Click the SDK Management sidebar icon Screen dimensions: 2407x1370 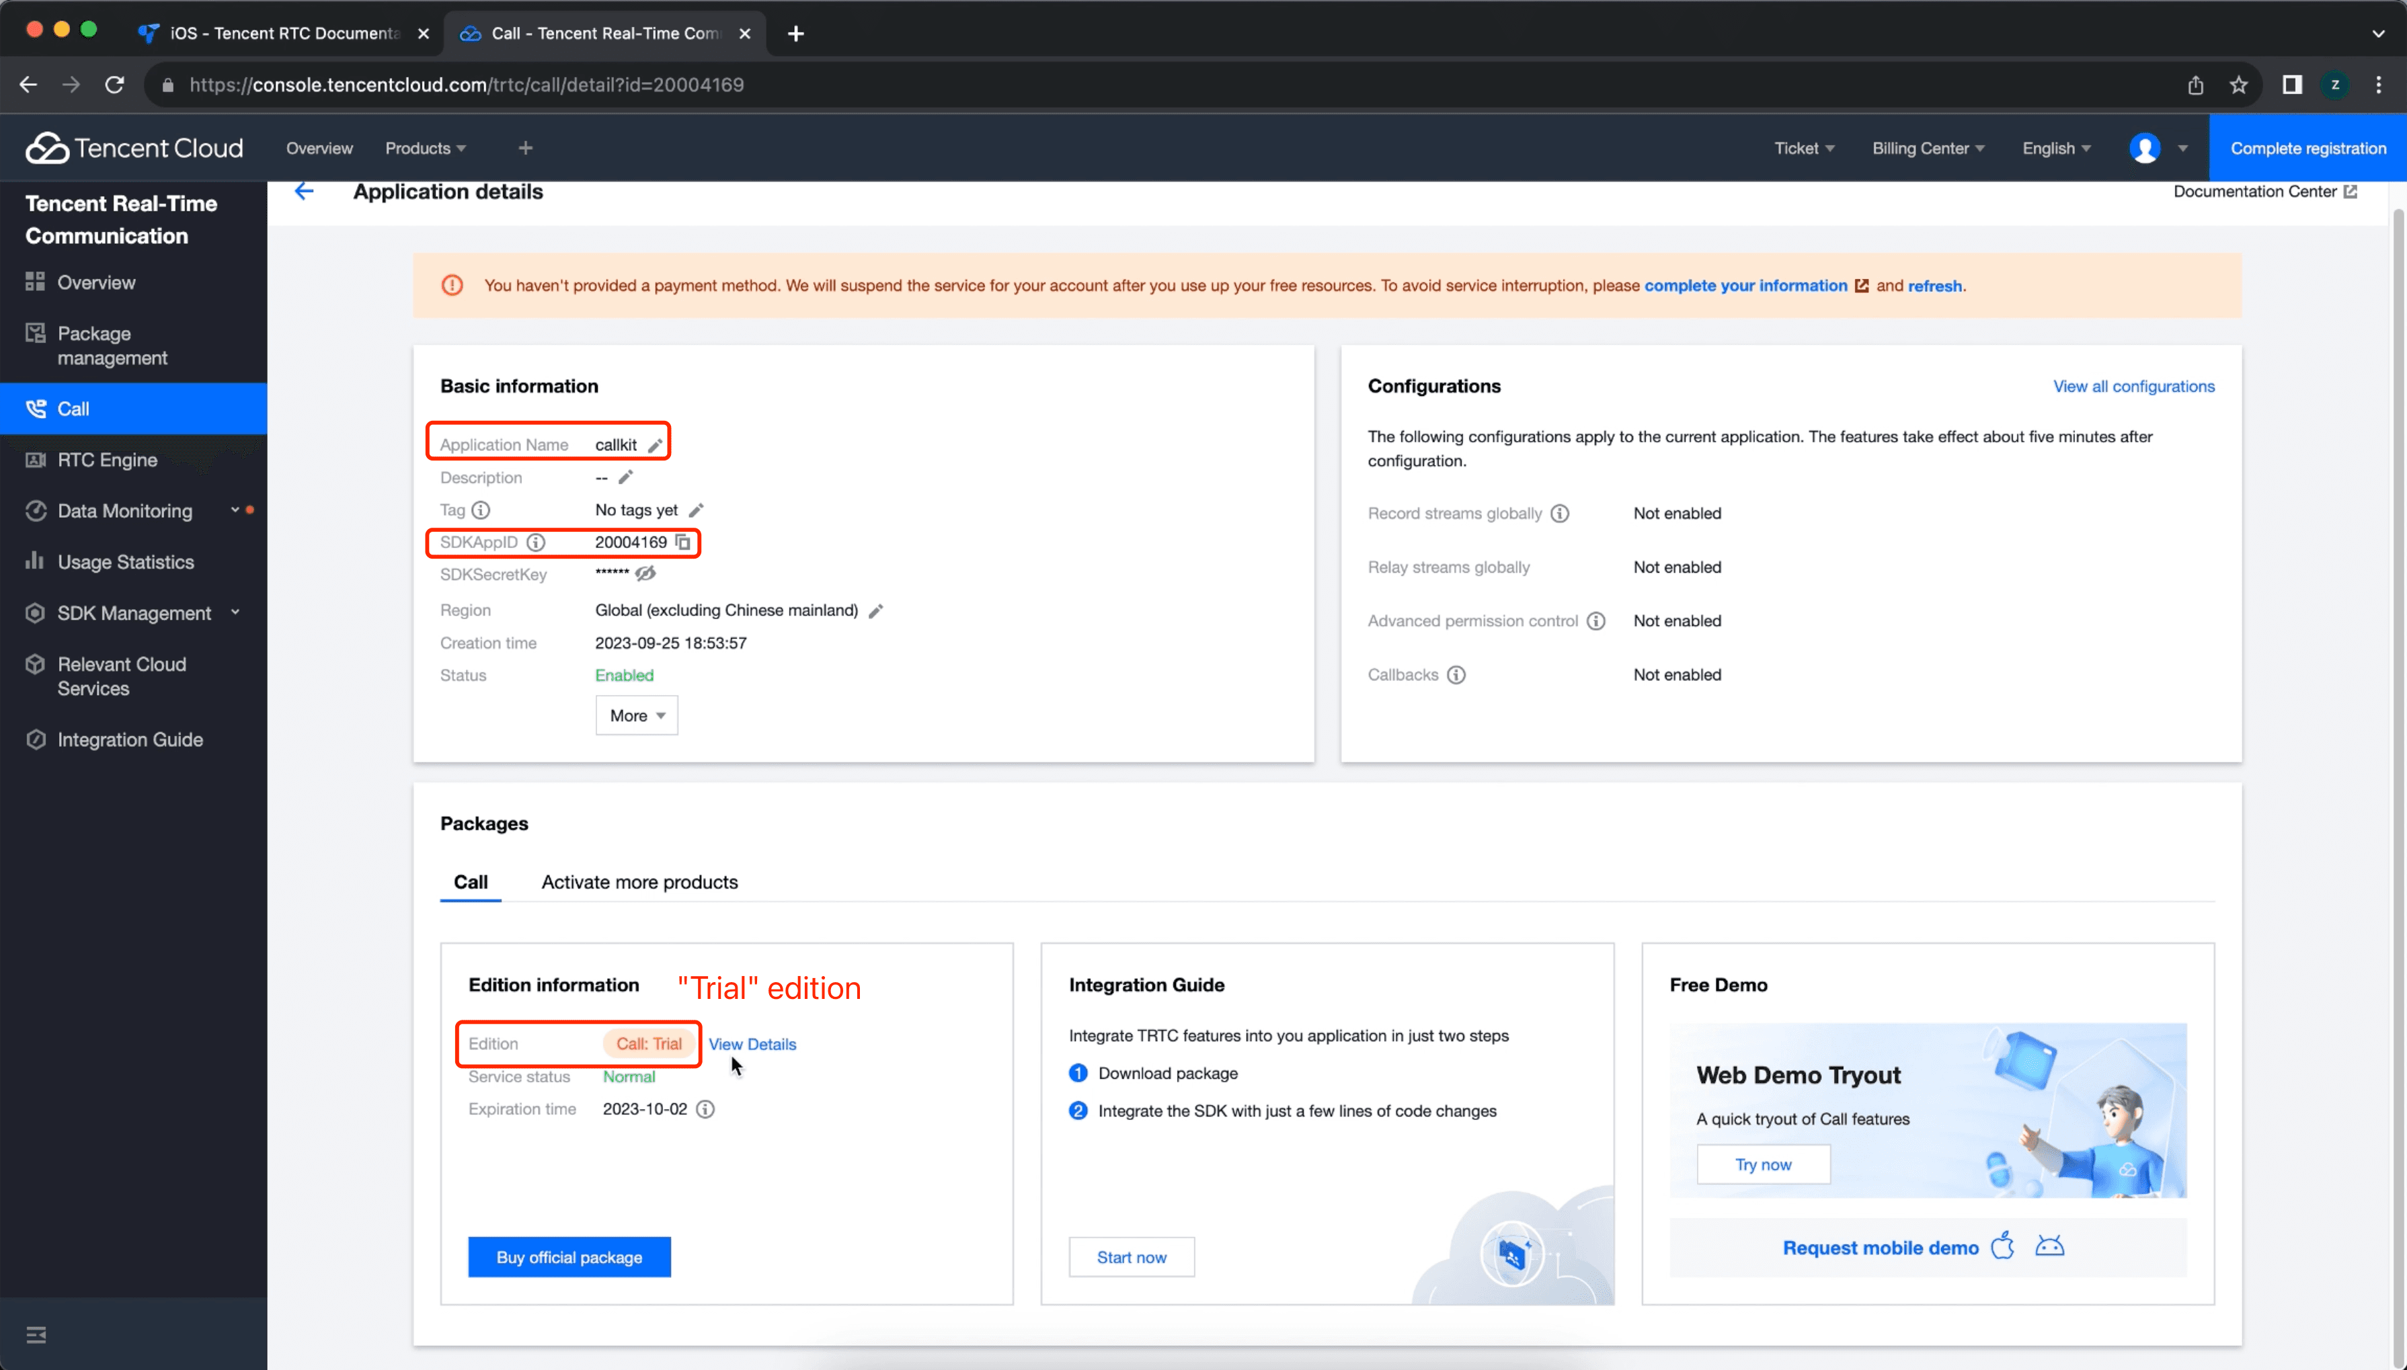(x=36, y=613)
